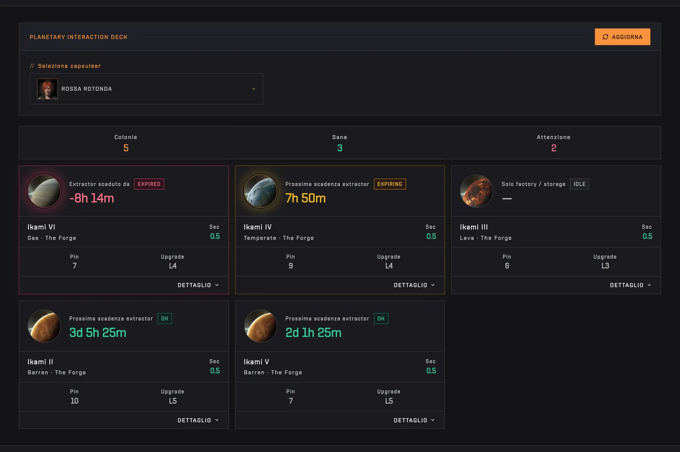Expand Dettaglio for Ikami IV

414,285
